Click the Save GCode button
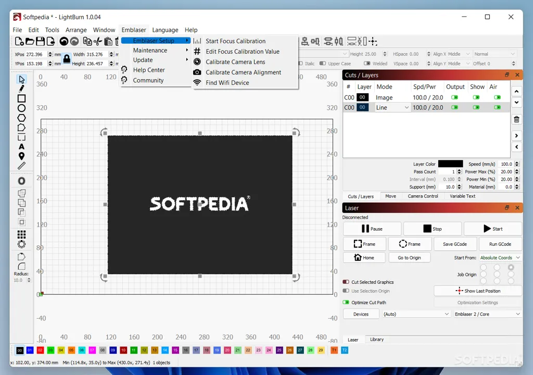This screenshot has width=533, height=375. (454, 244)
